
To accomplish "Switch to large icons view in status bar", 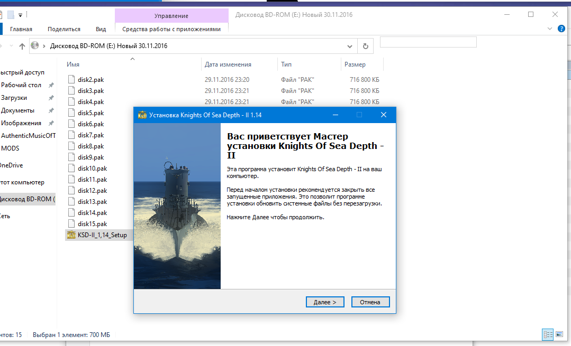I will pyautogui.click(x=559, y=334).
